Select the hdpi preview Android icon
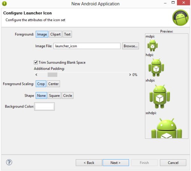 [x=156, y=67]
